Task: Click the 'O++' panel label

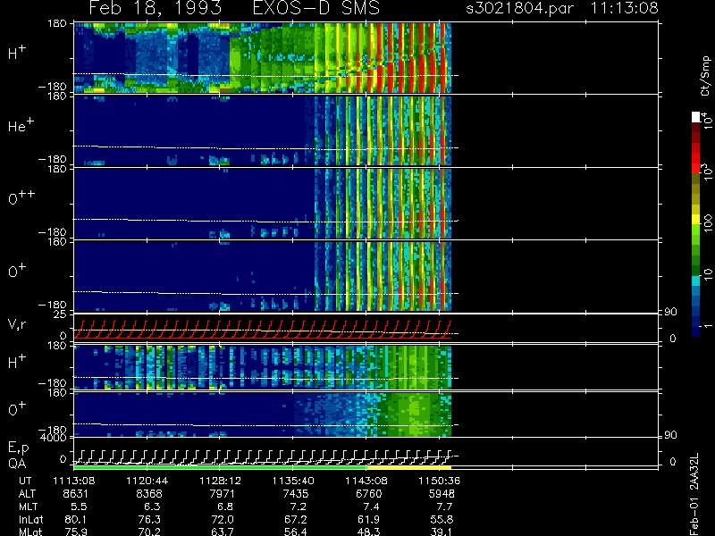Action: [21, 197]
